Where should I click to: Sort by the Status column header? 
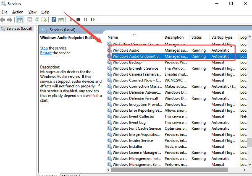coord(199,37)
